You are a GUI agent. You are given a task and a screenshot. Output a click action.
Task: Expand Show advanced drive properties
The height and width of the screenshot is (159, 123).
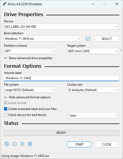click(29, 58)
